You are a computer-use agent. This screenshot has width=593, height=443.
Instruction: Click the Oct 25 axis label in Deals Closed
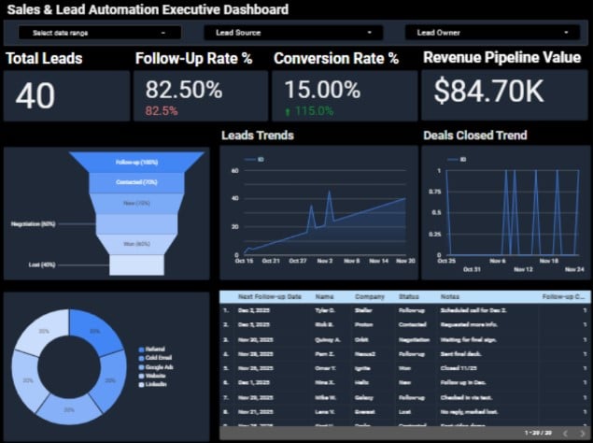coord(446,261)
